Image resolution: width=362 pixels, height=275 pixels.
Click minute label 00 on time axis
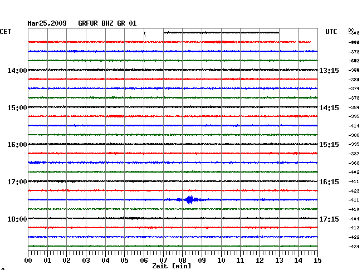click(28, 260)
